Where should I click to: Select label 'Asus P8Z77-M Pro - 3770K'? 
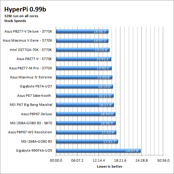tap(30, 68)
